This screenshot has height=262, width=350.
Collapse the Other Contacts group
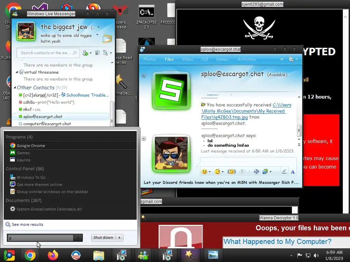point(15,88)
